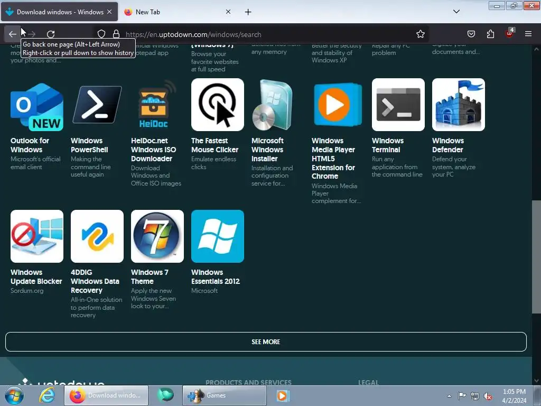
Task: Focus Firefox Download windo... taskbar button
Action: pos(106,395)
